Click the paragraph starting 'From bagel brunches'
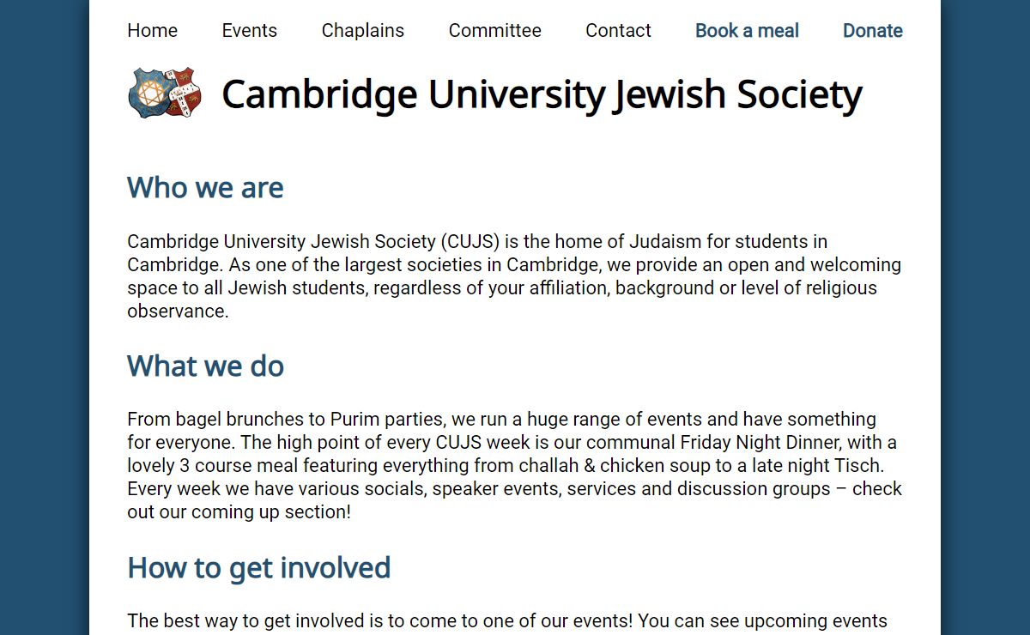 (x=514, y=466)
